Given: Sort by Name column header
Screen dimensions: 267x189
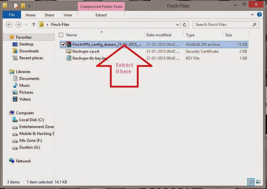Looking at the screenshot, I should tap(72, 35).
